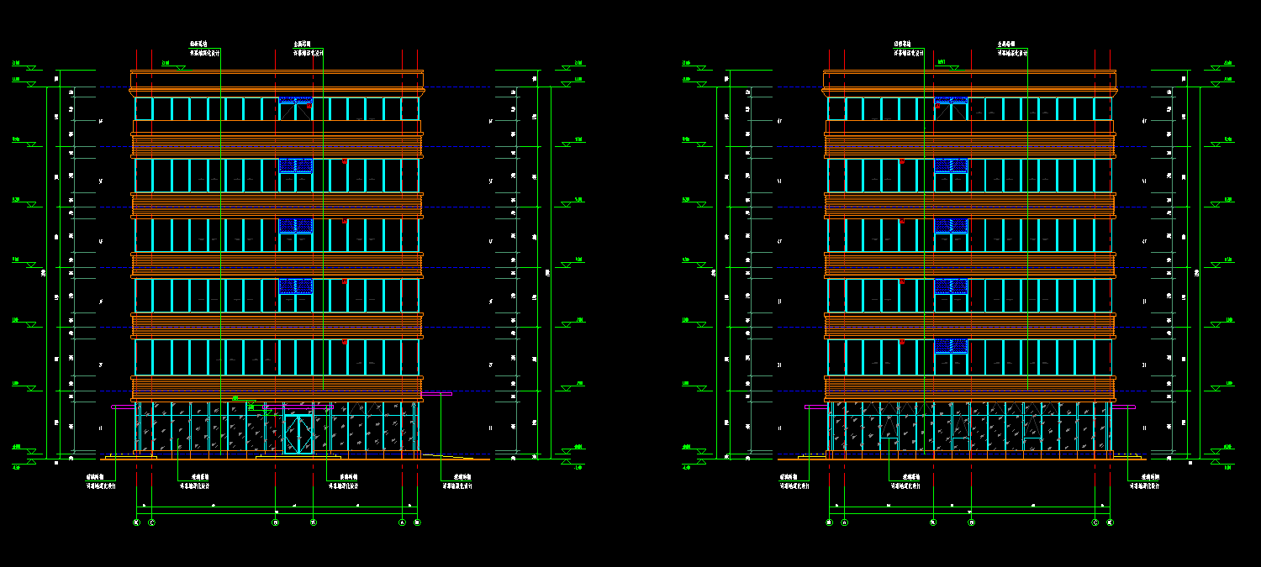Click the lowest blue louver panel on right elevation
Screen dimensions: 1261x567
click(951, 345)
